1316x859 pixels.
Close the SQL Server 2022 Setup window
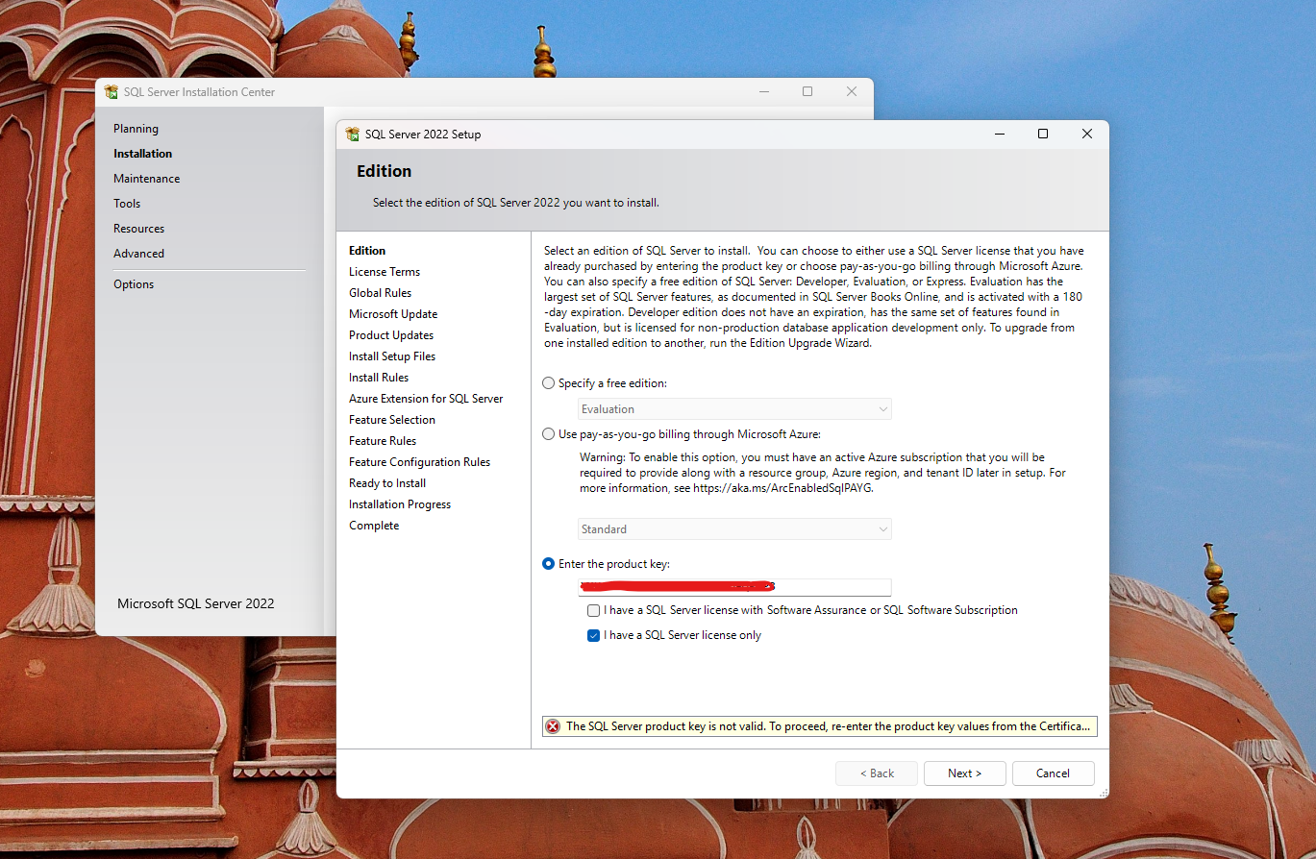tap(1087, 135)
